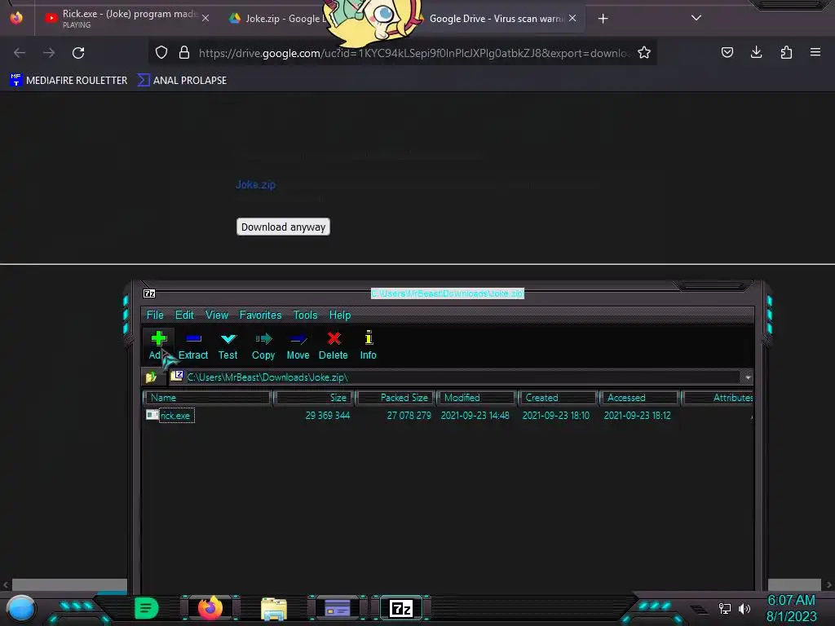The image size is (835, 626).
Task: Click the Extract toolbar icon
Action: click(193, 346)
